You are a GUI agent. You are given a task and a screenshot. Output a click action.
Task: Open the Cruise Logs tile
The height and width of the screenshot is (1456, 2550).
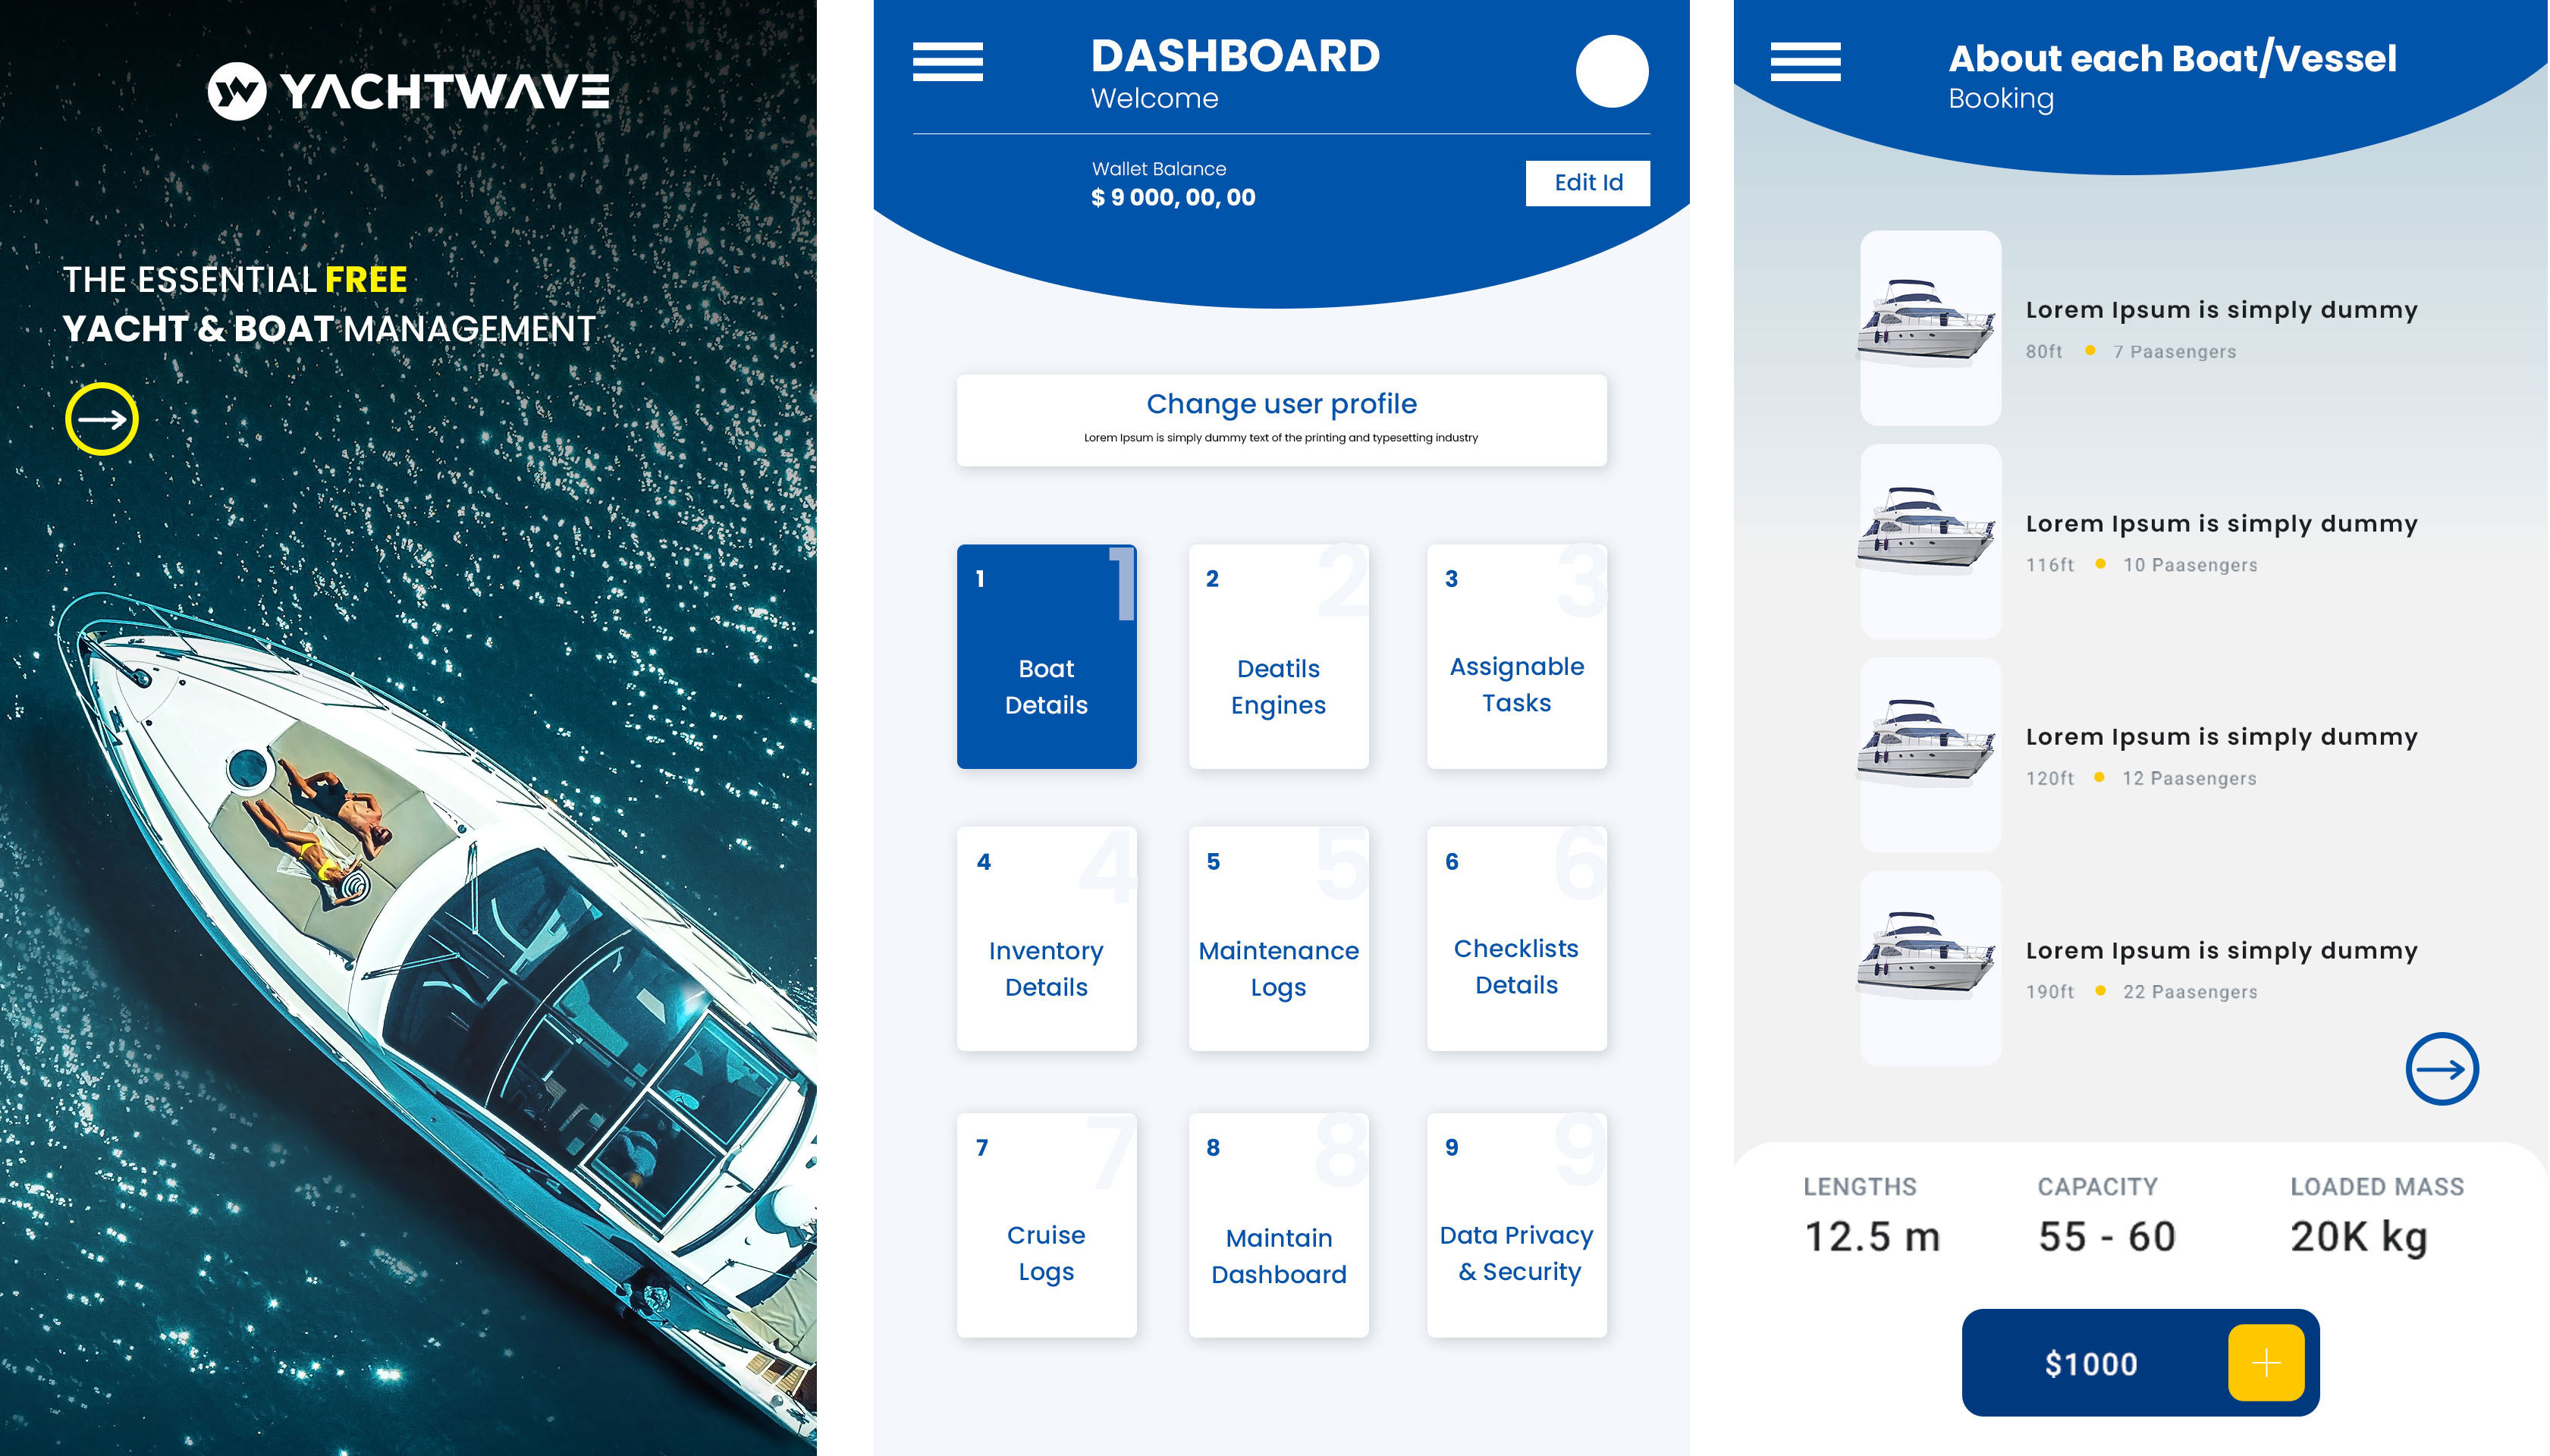point(1046,1225)
